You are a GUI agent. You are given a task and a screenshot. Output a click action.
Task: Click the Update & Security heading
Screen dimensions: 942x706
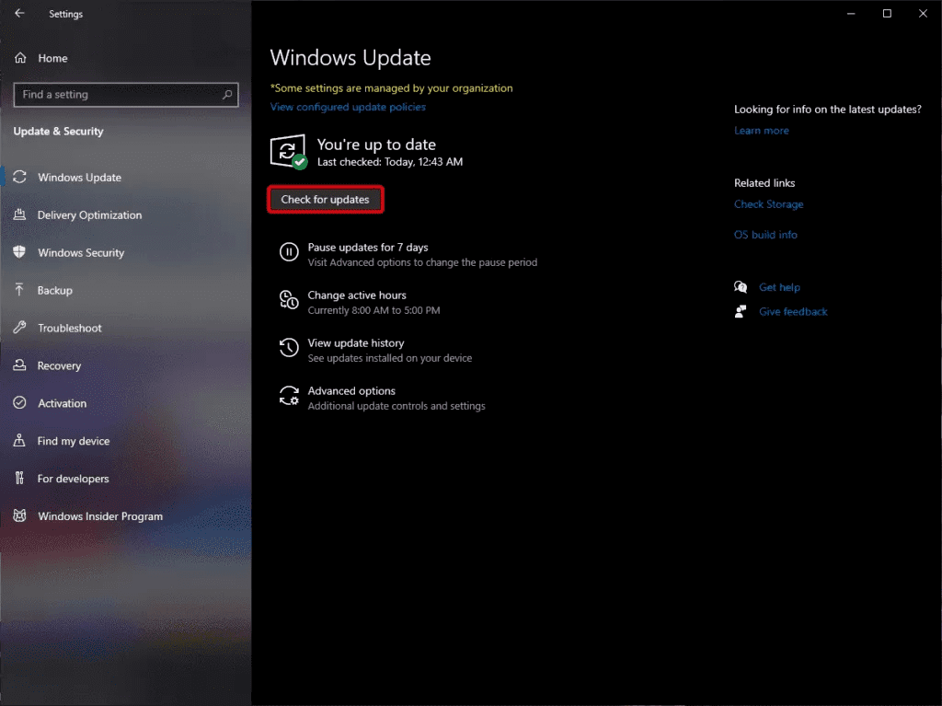(58, 131)
